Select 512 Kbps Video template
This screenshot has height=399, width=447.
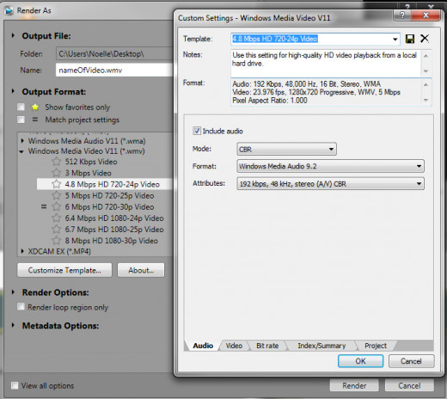[x=91, y=162]
